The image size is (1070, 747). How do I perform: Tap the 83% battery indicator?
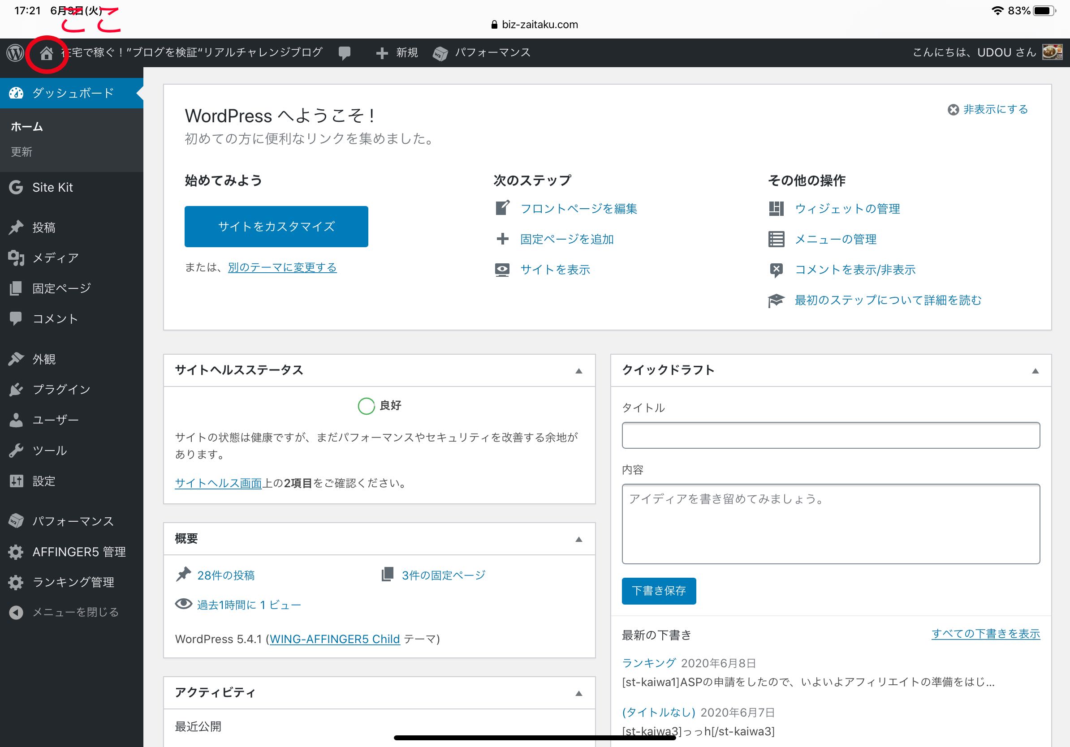pyautogui.click(x=1032, y=11)
